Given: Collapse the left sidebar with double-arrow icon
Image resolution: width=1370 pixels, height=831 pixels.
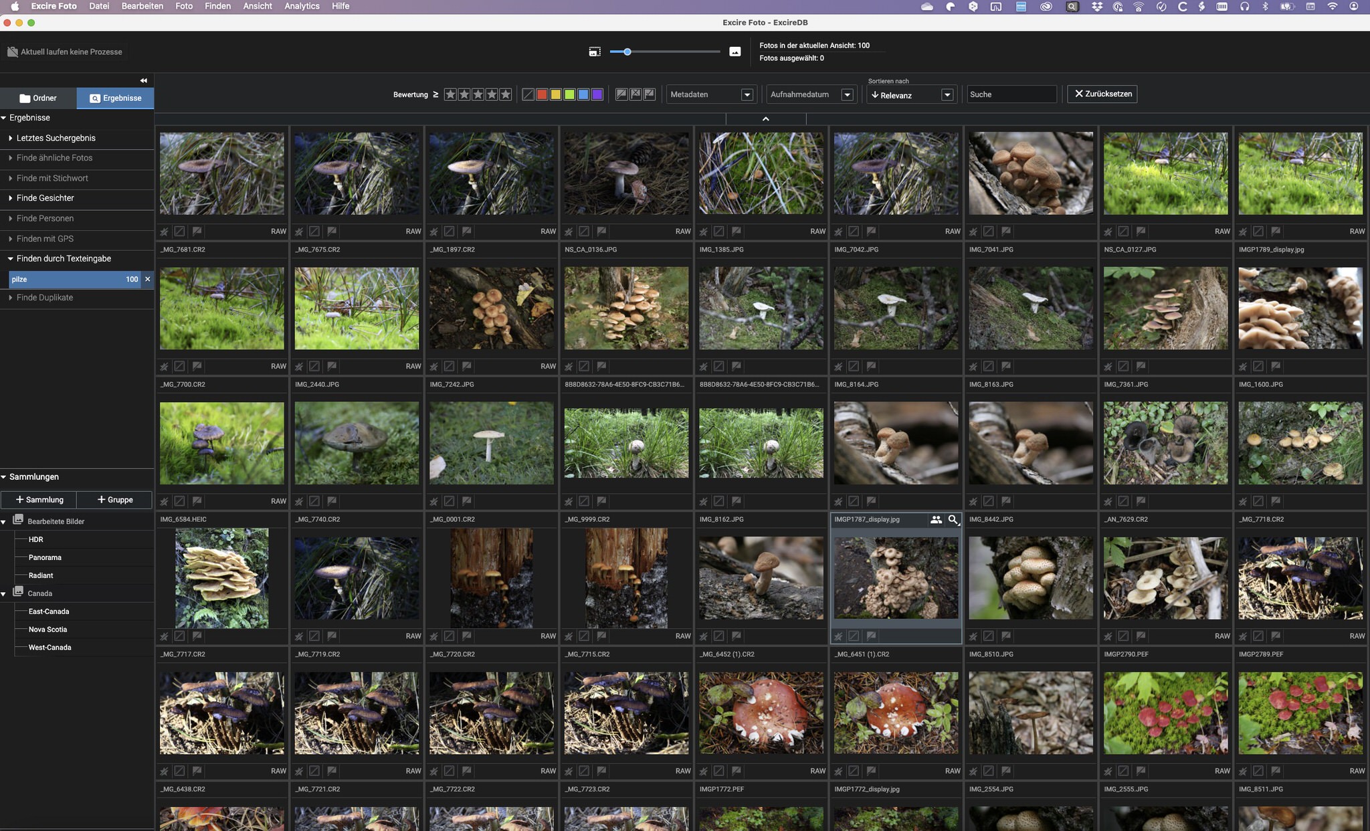Looking at the screenshot, I should 143,80.
